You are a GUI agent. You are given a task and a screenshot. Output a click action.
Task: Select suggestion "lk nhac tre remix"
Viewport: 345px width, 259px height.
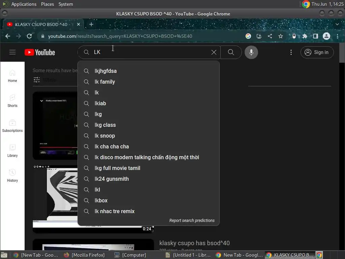149,211
